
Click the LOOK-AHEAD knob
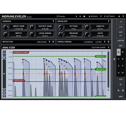click(x=32, y=34)
